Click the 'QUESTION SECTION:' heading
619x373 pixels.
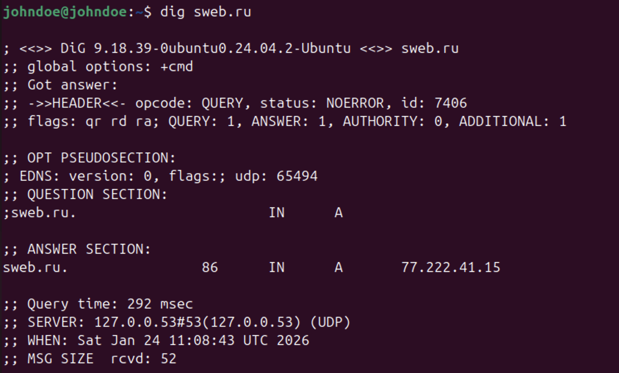pos(97,195)
